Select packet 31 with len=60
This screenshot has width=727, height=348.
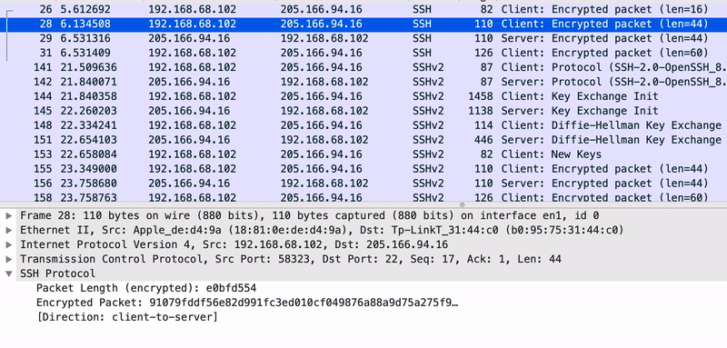(363, 53)
